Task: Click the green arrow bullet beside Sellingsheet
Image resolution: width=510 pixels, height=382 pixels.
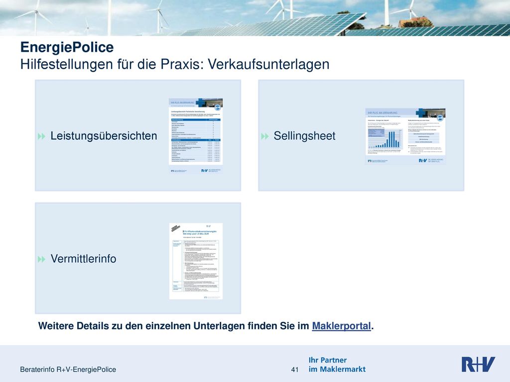Action: click(x=265, y=136)
